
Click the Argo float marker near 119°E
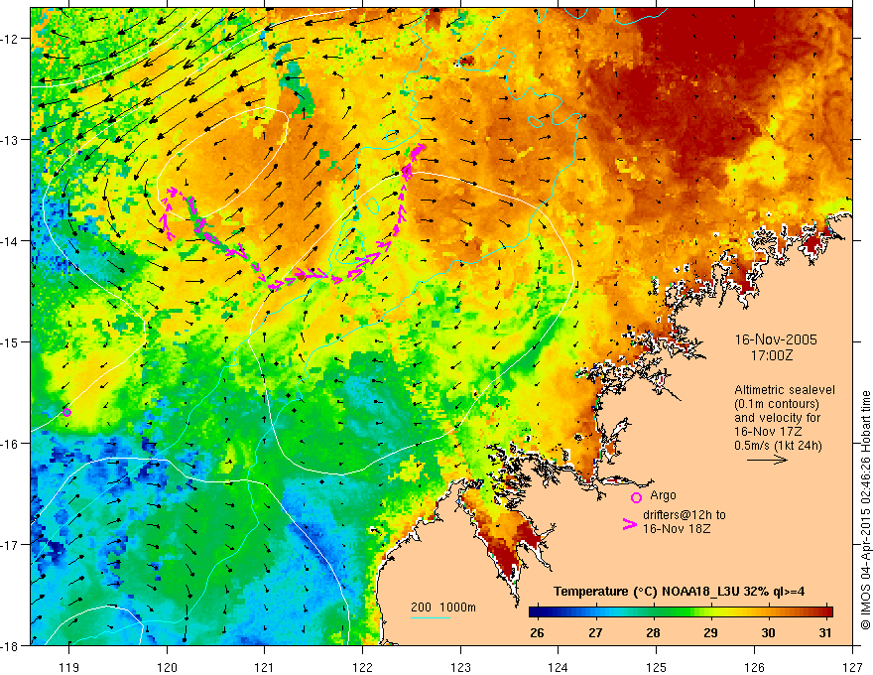tap(66, 412)
